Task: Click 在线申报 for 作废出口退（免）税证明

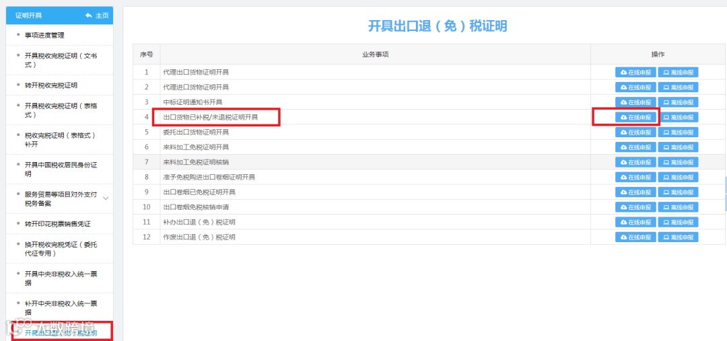Action: coord(635,237)
